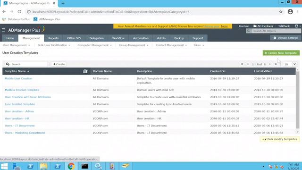Bookmark this page with star icon
Viewport: 302px width, 170px height.
pyautogui.click(x=281, y=12)
